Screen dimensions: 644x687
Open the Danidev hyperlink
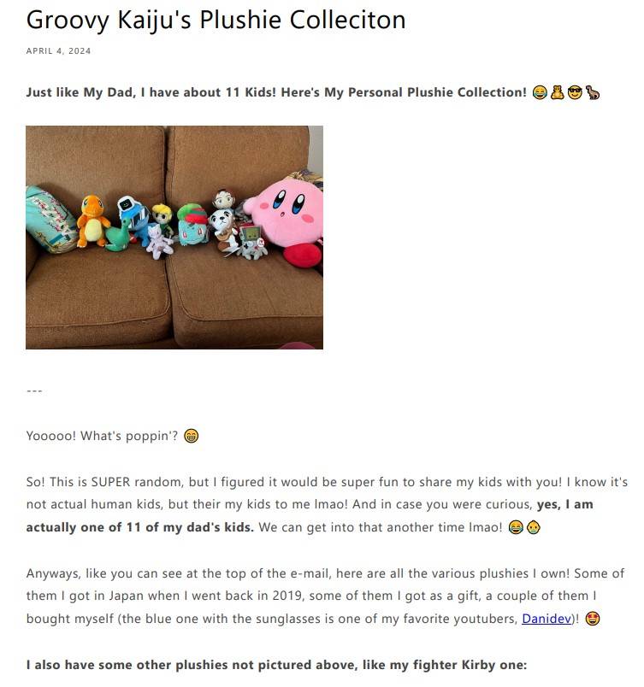pos(547,618)
